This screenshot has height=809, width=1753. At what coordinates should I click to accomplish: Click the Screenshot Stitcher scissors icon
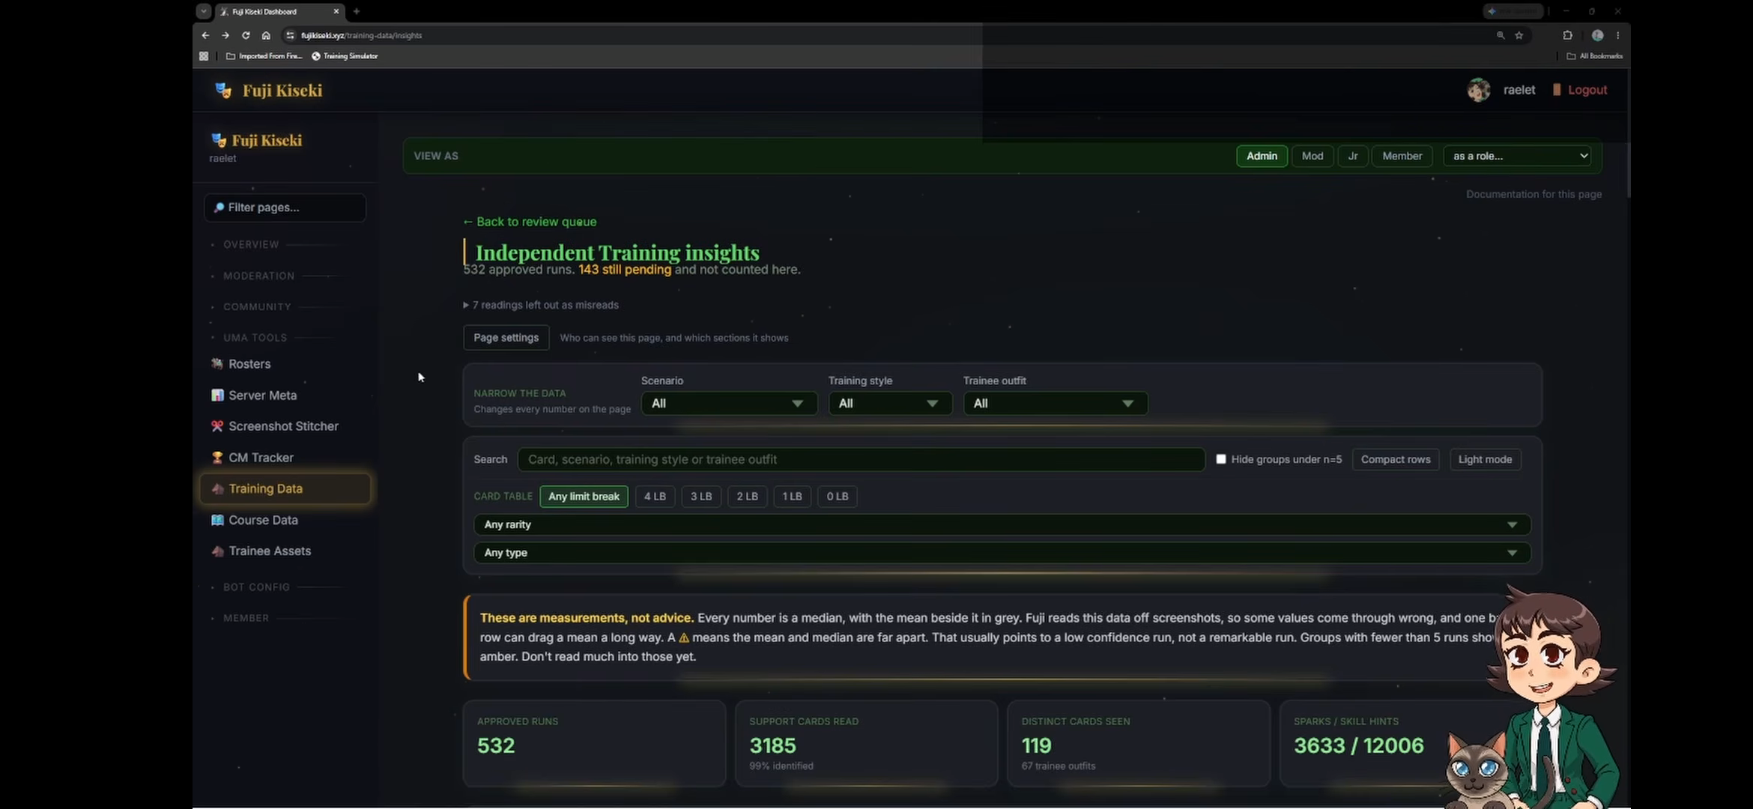[217, 426]
